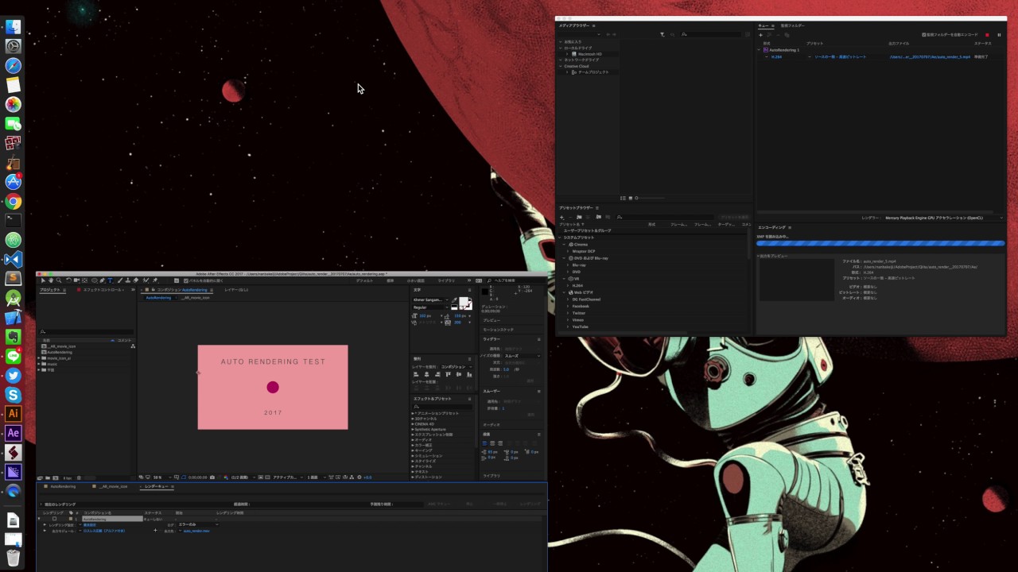Open Google Chrome from the Dock

pyautogui.click(x=13, y=202)
